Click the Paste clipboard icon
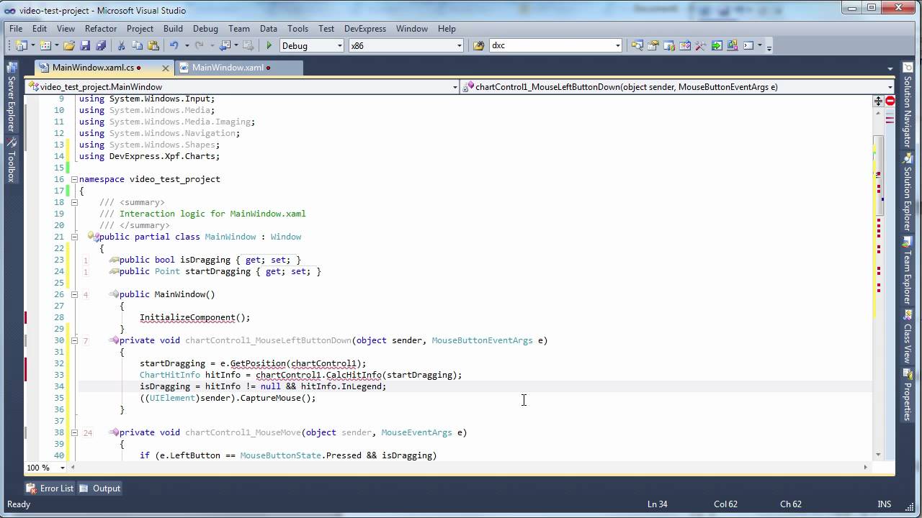Screen dimensions: 922x518 coord(153,45)
